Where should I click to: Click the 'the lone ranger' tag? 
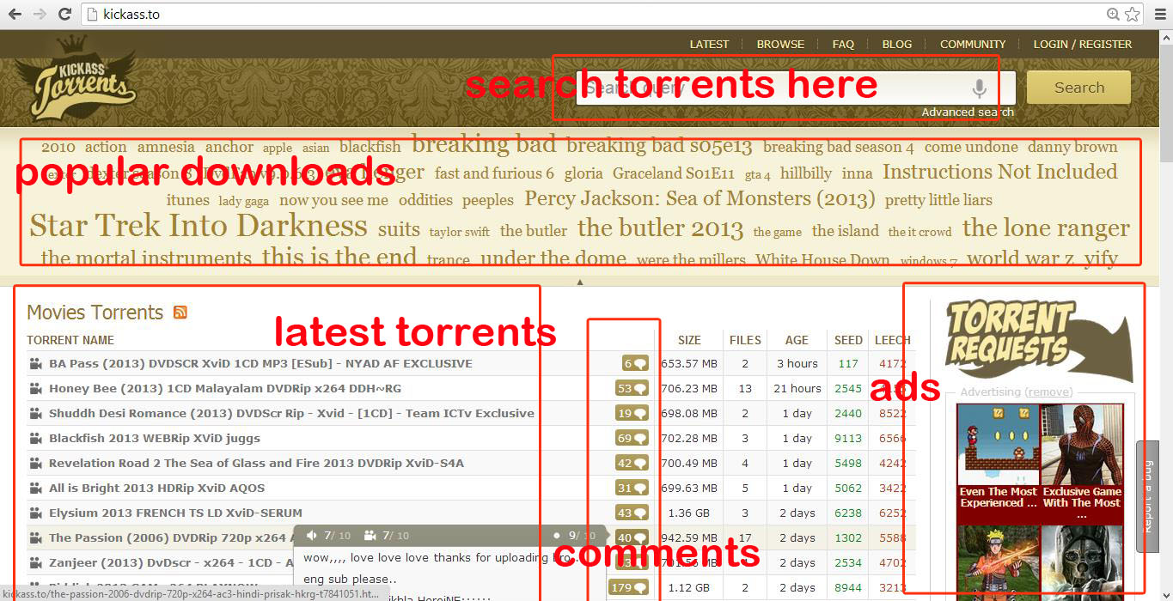tap(1046, 228)
